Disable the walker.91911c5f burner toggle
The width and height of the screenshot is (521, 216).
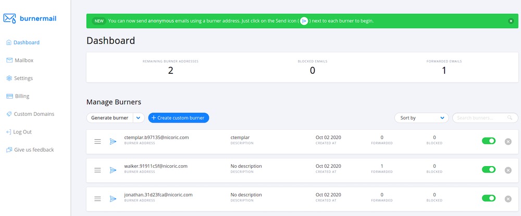click(489, 169)
